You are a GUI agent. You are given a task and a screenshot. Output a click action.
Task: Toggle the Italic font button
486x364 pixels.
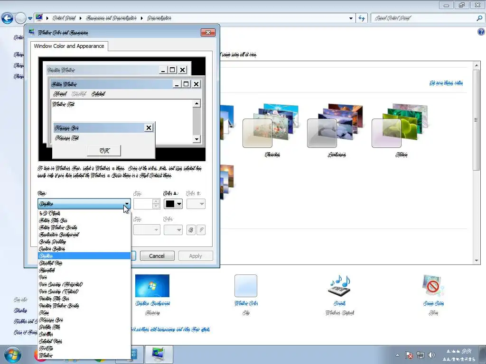point(201,230)
